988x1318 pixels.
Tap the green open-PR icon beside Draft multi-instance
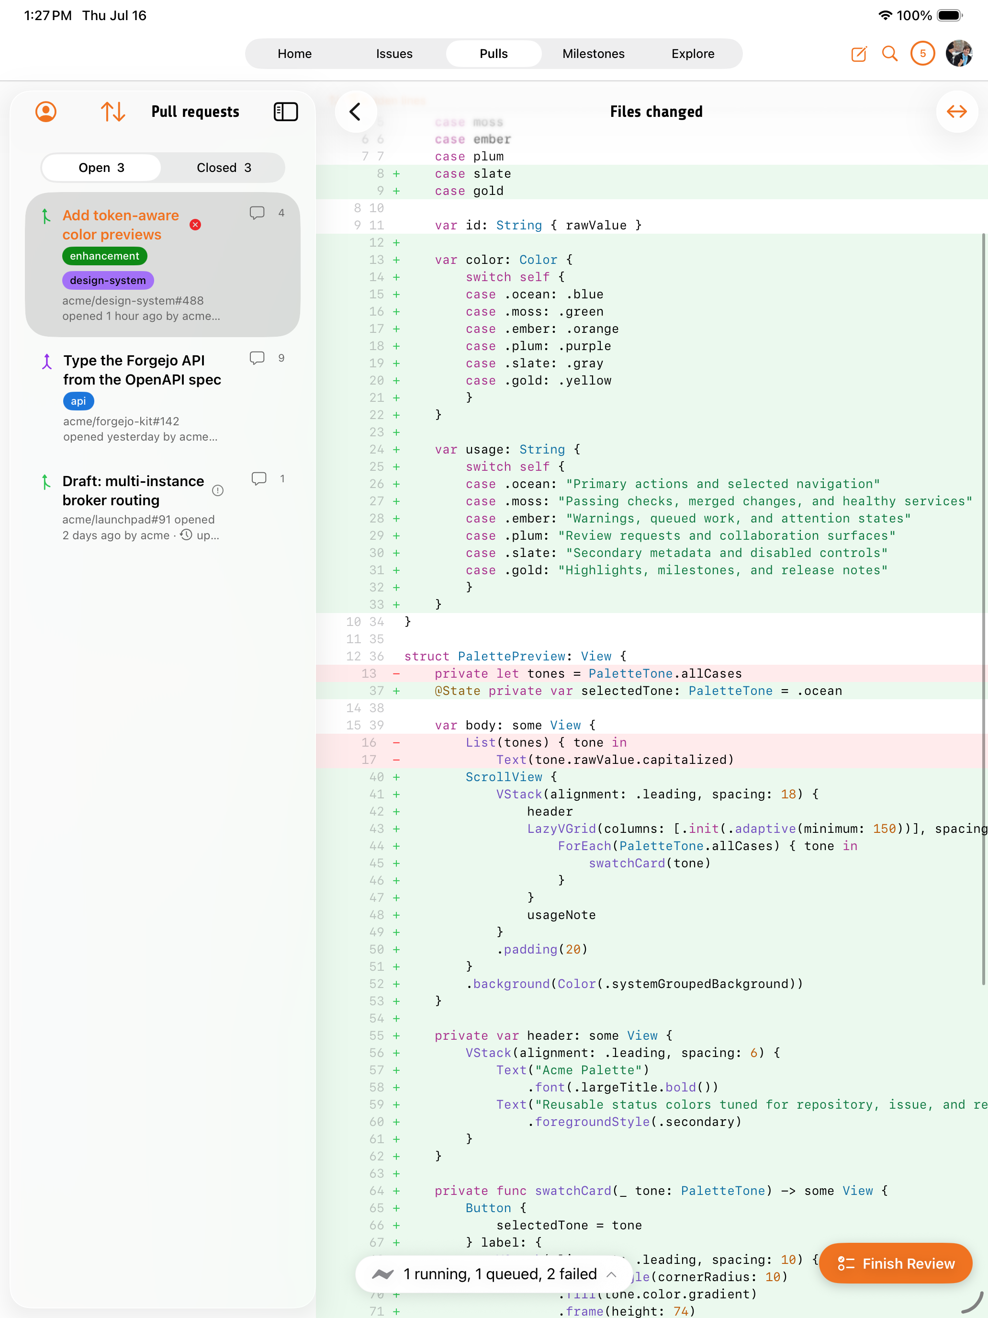46,482
